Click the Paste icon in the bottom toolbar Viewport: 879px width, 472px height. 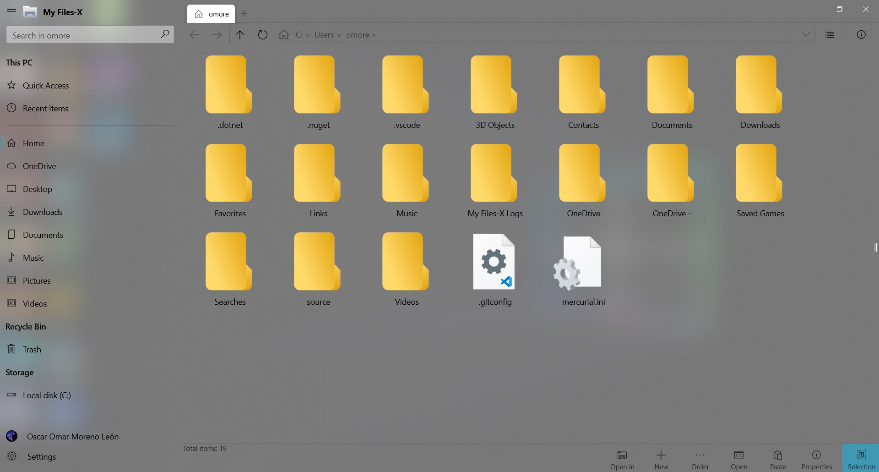(777, 458)
